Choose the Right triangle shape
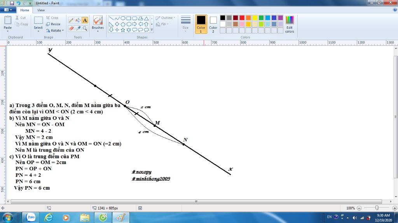This screenshot has width=398, height=223. point(111,24)
